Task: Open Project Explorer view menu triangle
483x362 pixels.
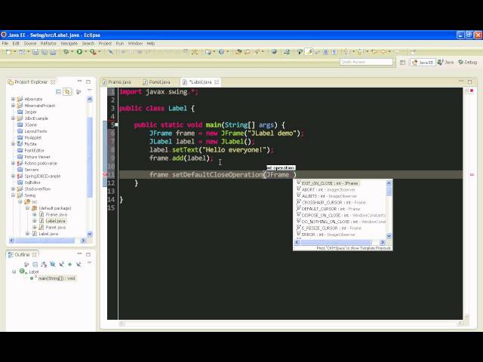Action: (x=90, y=90)
